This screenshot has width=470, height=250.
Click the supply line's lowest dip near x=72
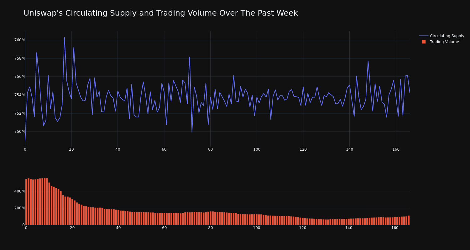[x=192, y=132]
